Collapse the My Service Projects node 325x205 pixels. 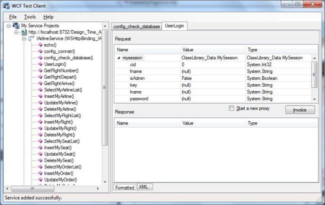point(8,25)
